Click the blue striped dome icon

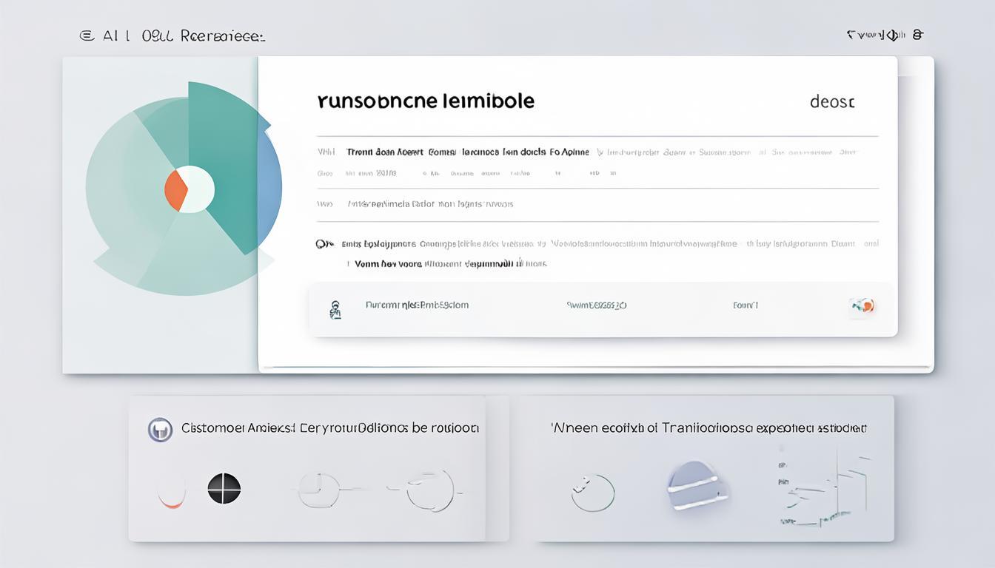pos(697,484)
